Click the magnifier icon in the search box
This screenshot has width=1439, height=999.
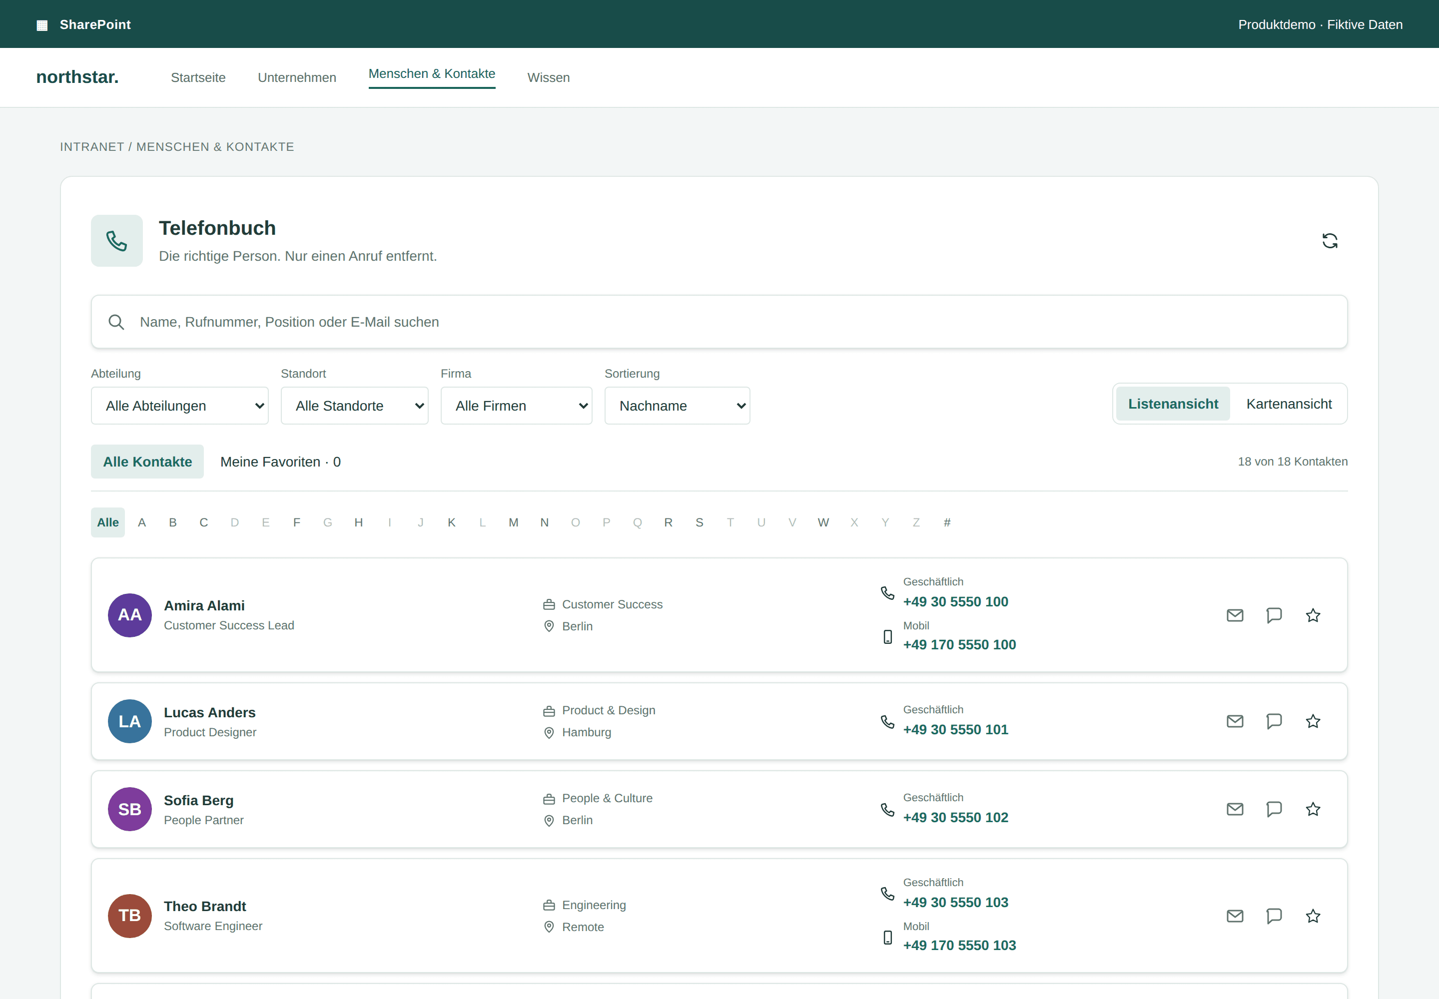(116, 322)
